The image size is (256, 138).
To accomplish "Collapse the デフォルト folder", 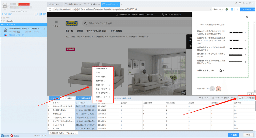I will click(2, 25).
